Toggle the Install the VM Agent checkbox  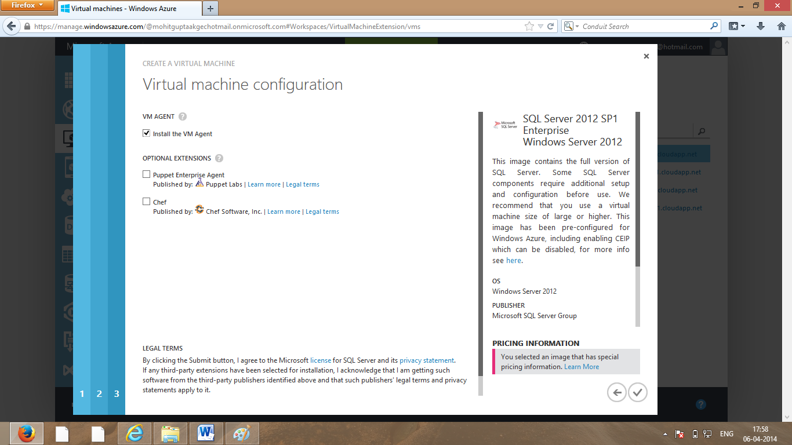click(147, 133)
